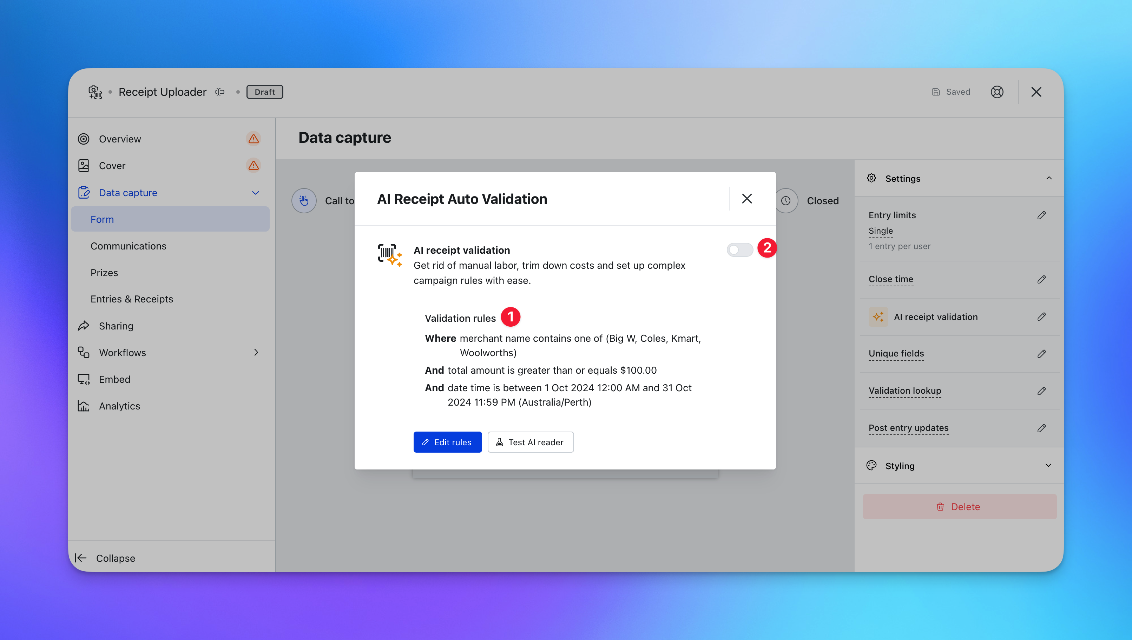Click the Cover warning triangle icon

pyautogui.click(x=253, y=166)
